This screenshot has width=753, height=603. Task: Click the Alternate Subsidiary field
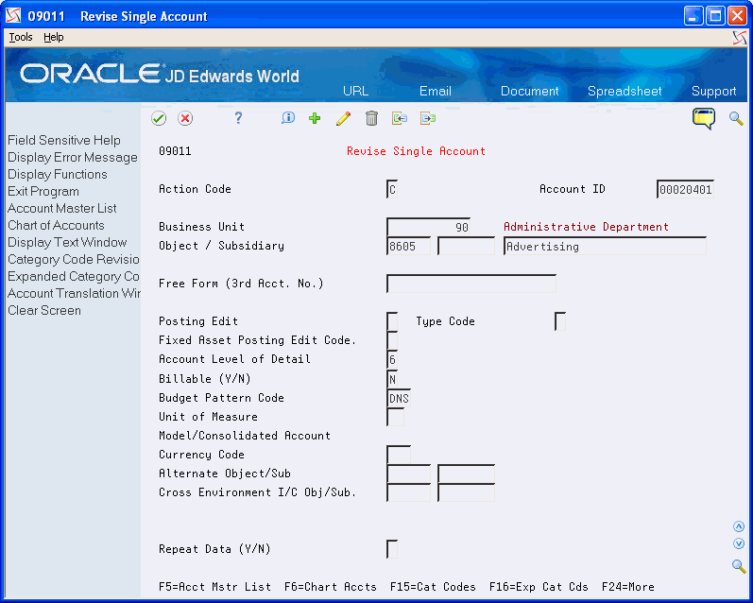coord(466,474)
